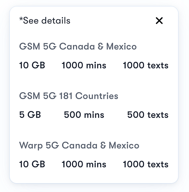
Task: Click the word Warp in third plan heading
Action: (31, 146)
